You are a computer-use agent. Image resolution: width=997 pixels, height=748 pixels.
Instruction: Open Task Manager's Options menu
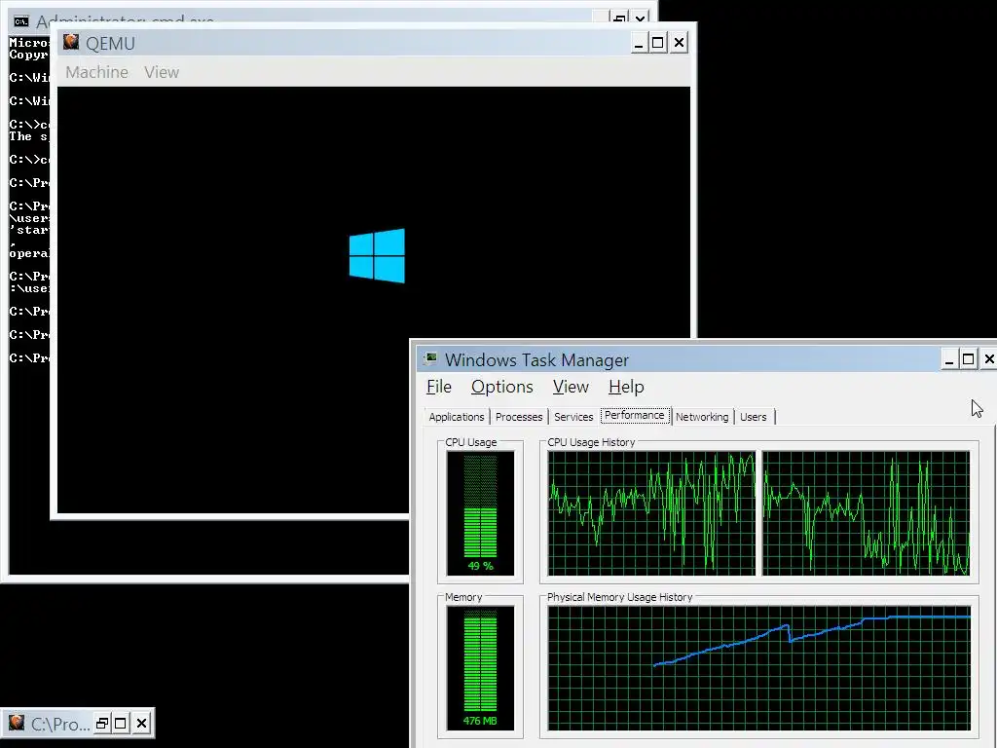point(501,387)
